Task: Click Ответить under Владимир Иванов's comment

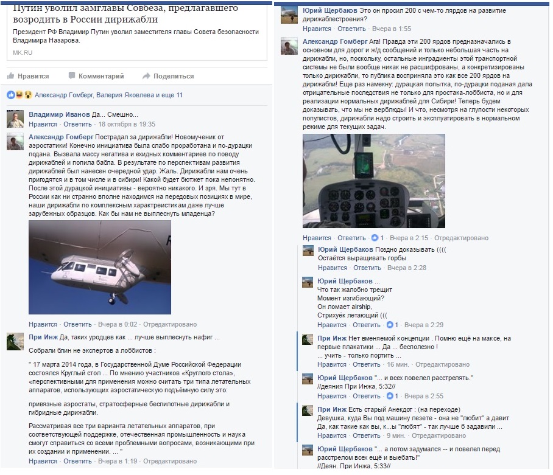Action: 77,124
